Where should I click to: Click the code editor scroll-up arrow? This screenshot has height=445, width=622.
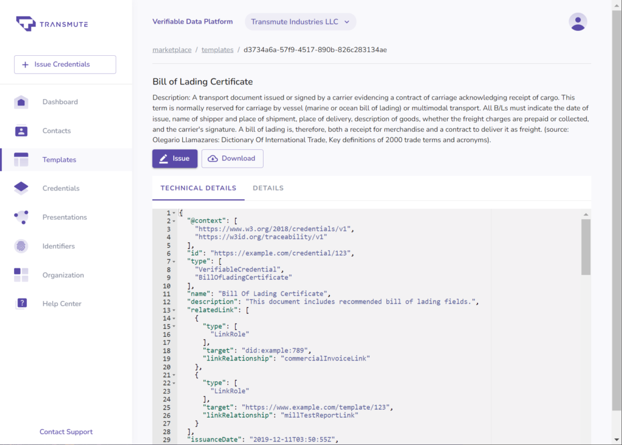point(586,214)
